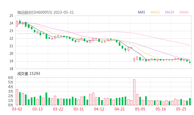Click the volume axis label 4万
194x115 pixels.
click(11, 87)
